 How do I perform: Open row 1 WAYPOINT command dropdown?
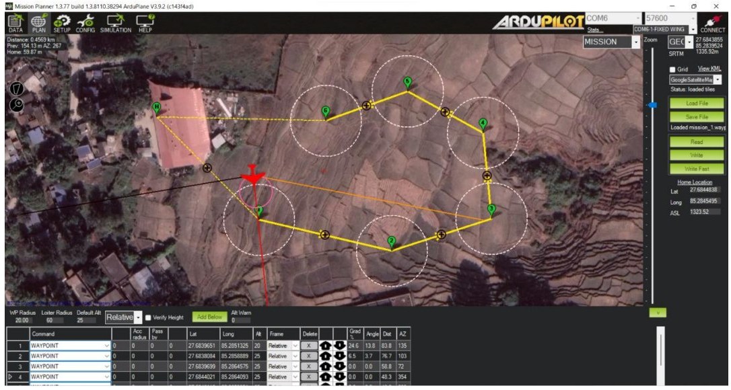pos(70,346)
